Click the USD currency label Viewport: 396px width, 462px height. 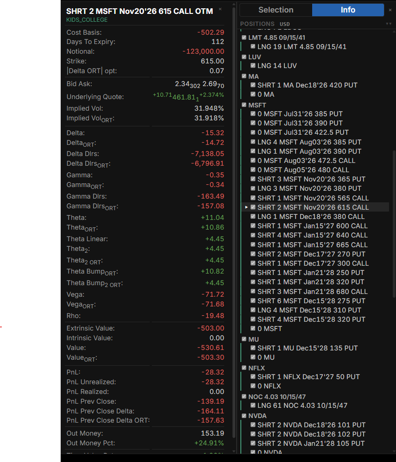pyautogui.click(x=284, y=24)
